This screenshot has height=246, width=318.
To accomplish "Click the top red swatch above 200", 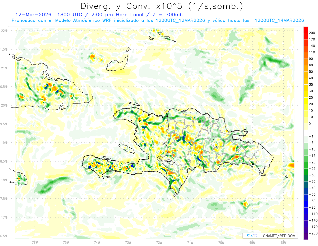I will pos(306,30).
